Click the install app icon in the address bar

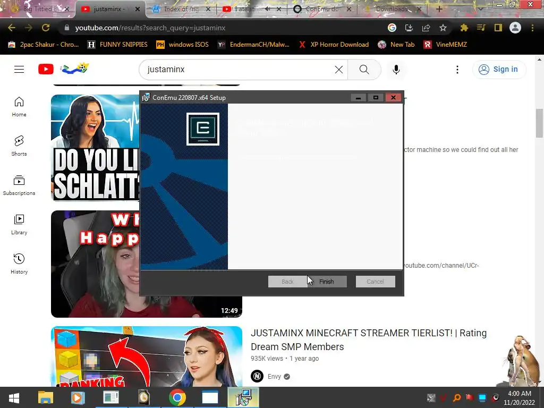(409, 28)
